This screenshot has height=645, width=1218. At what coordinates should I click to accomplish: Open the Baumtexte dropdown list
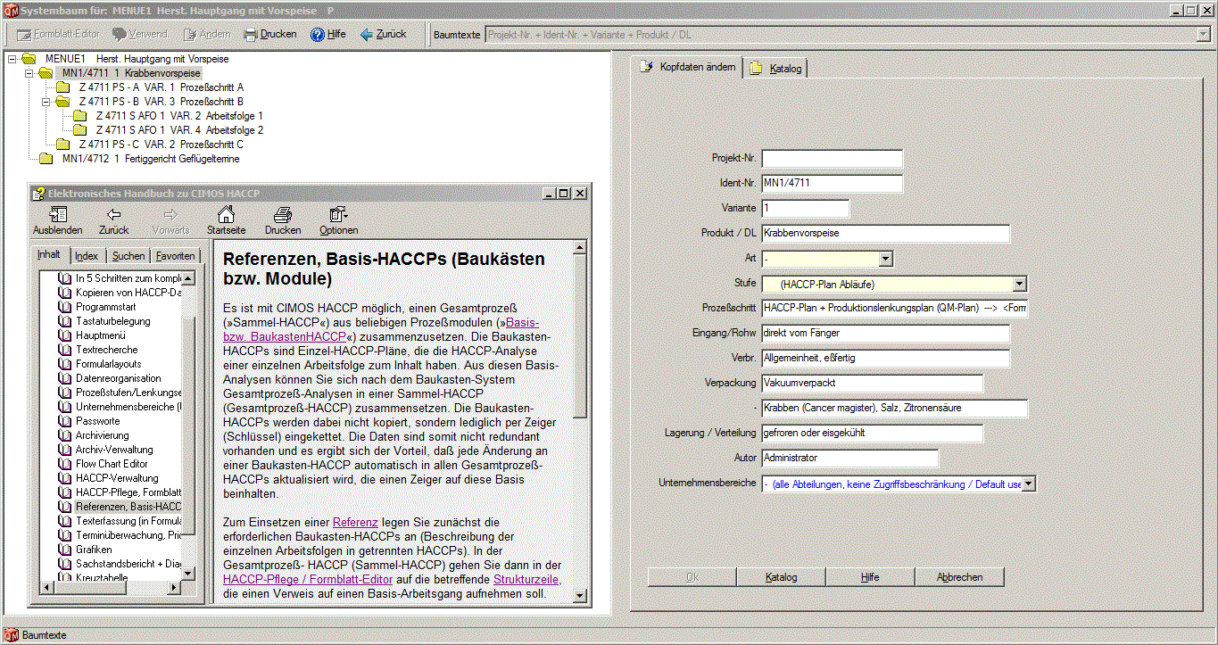pyautogui.click(x=1202, y=35)
